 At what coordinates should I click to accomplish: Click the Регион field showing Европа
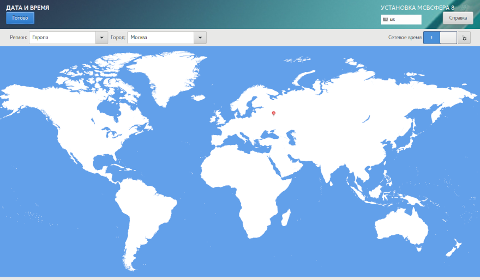click(x=62, y=38)
